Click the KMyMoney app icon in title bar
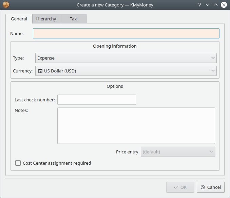The image size is (230, 198). pos(6,5)
